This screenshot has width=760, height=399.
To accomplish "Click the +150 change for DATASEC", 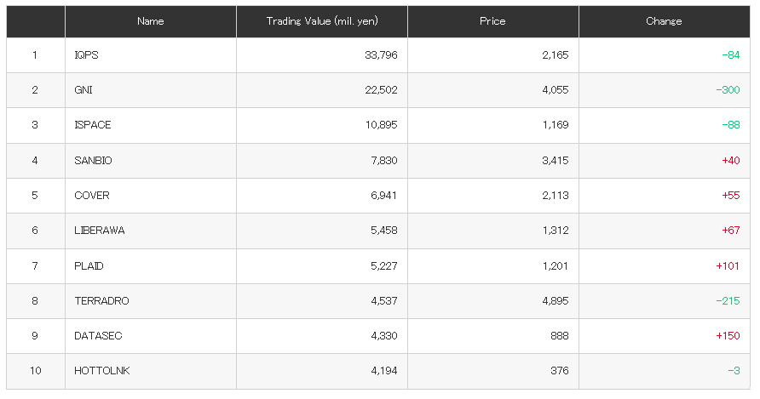I will coord(728,336).
